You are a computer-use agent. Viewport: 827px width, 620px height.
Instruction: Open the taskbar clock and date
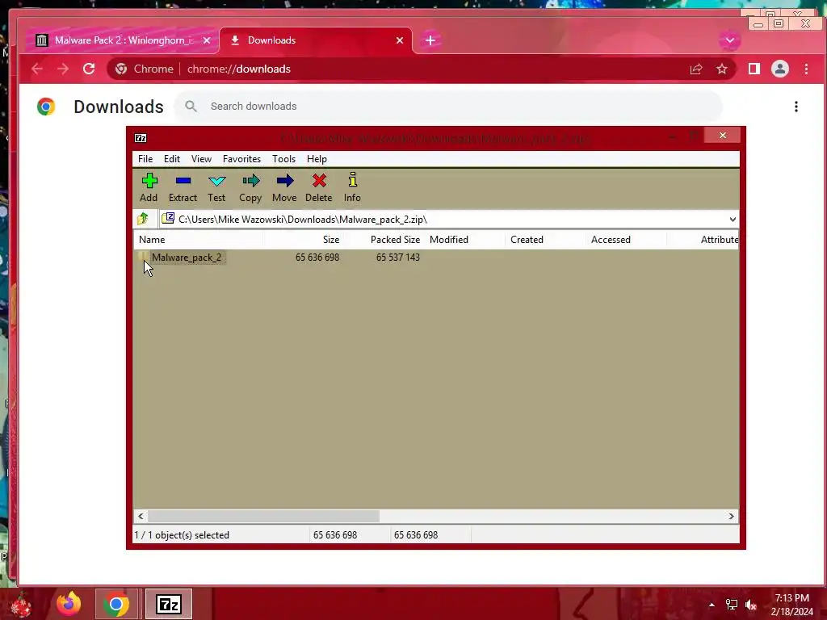(x=791, y=605)
